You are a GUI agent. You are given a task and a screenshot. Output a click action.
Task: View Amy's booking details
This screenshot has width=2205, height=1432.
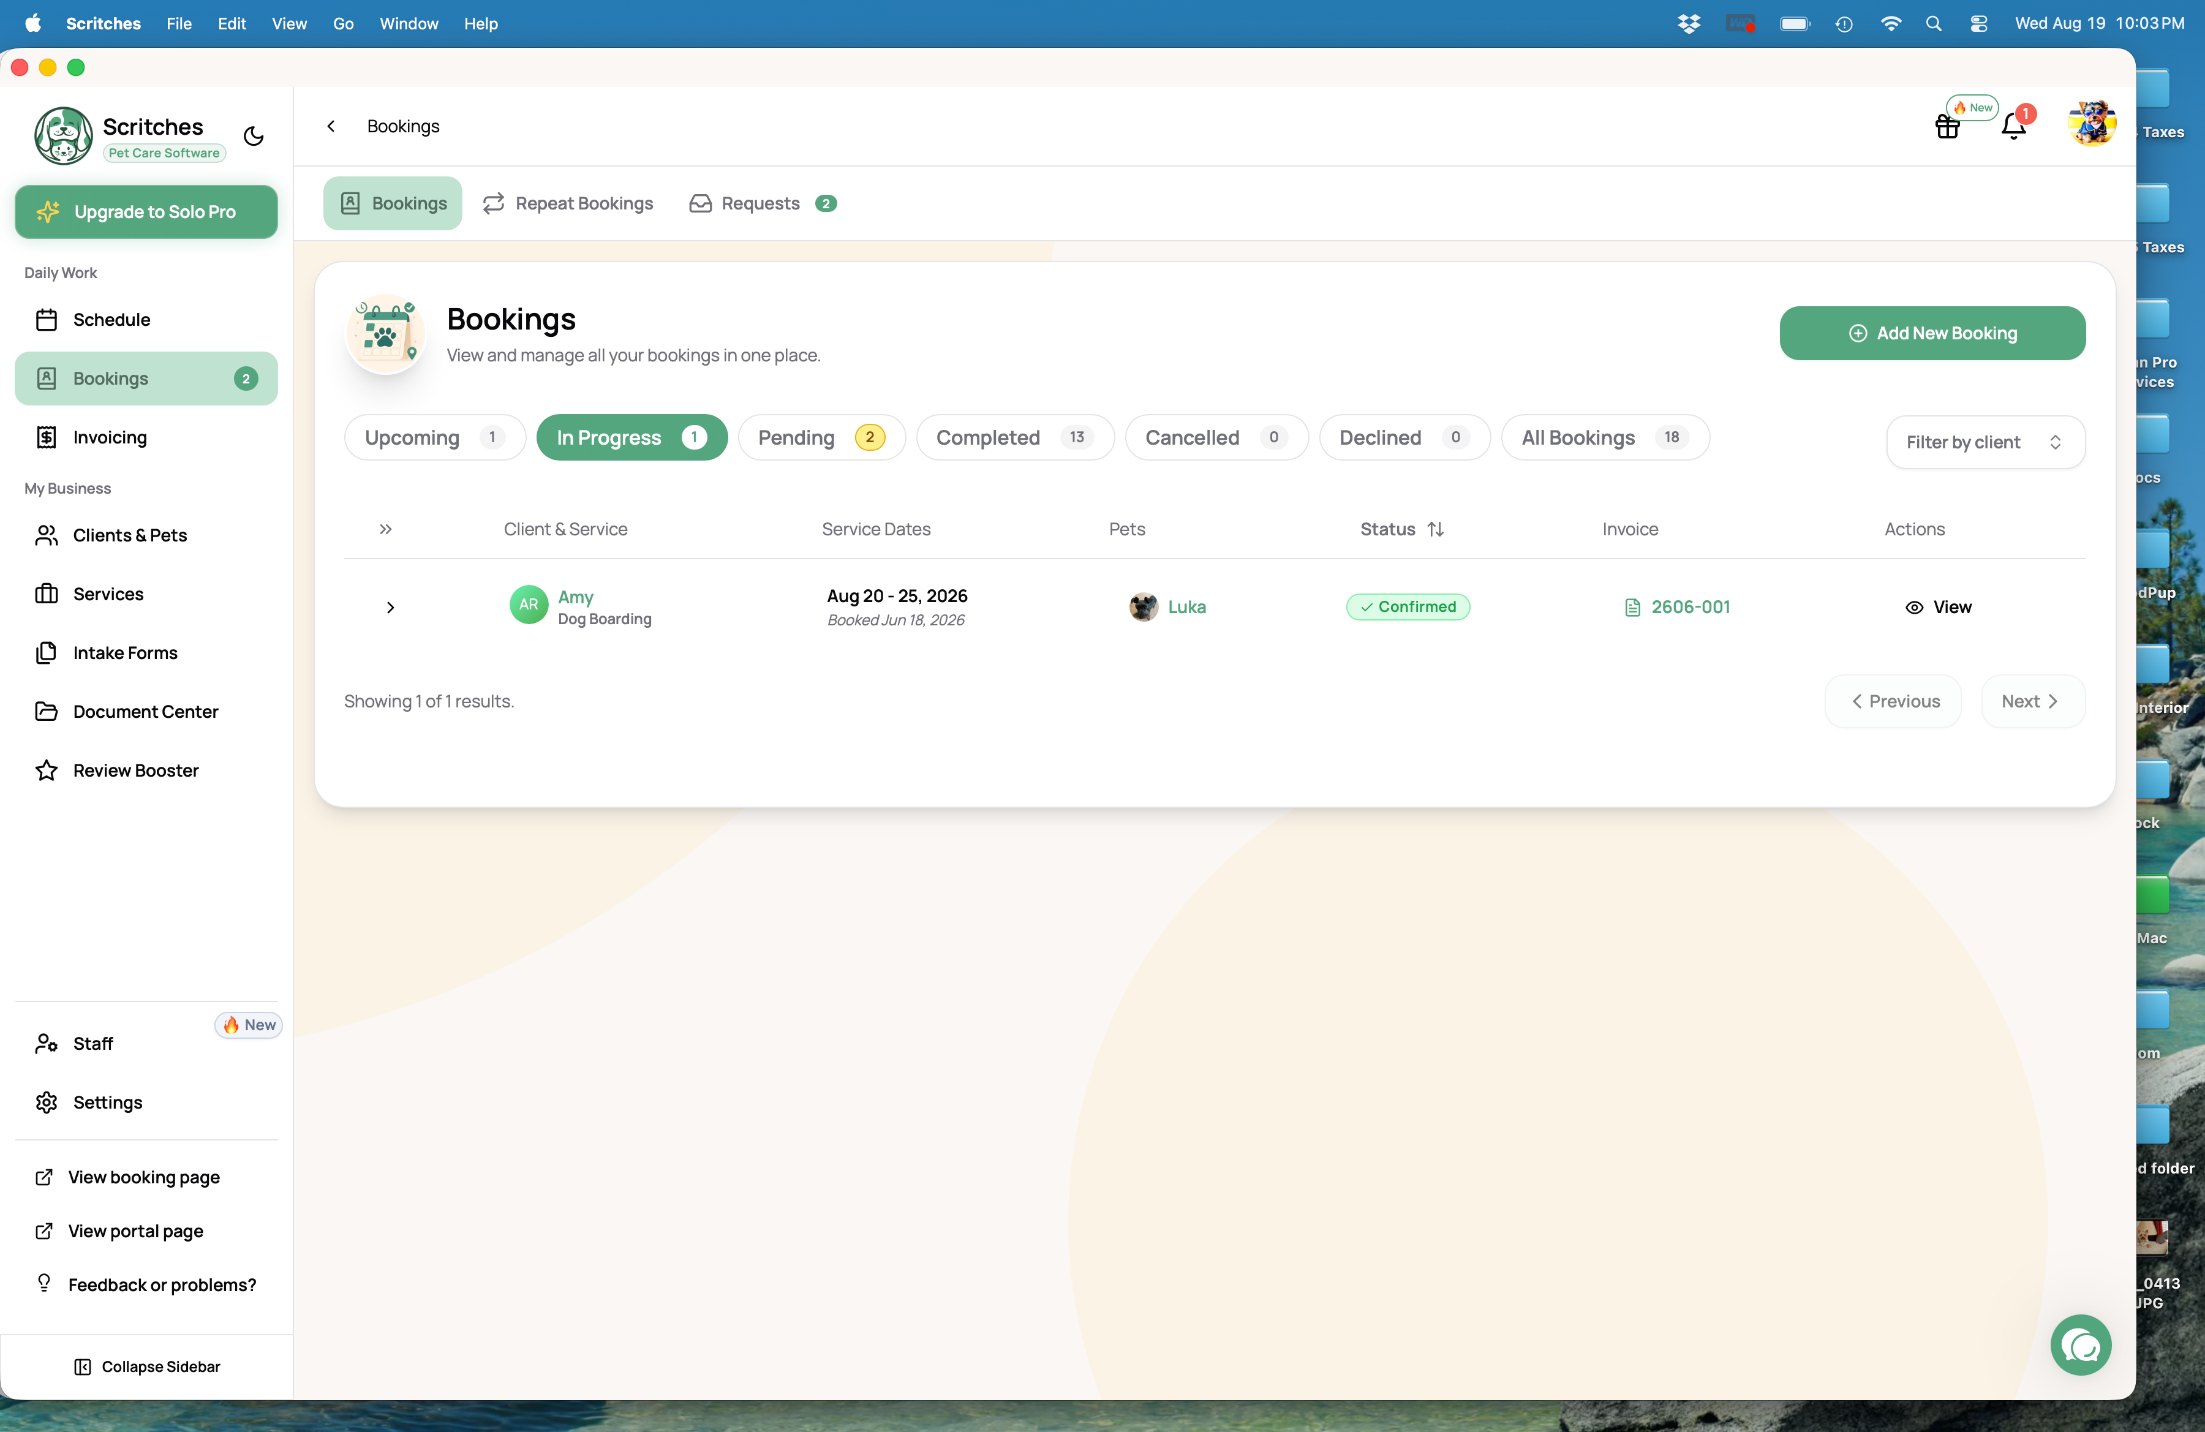pyautogui.click(x=1938, y=608)
